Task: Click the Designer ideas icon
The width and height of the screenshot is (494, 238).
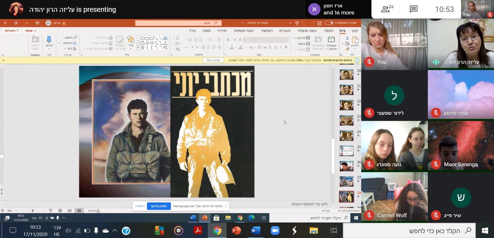Action: click(x=35, y=39)
